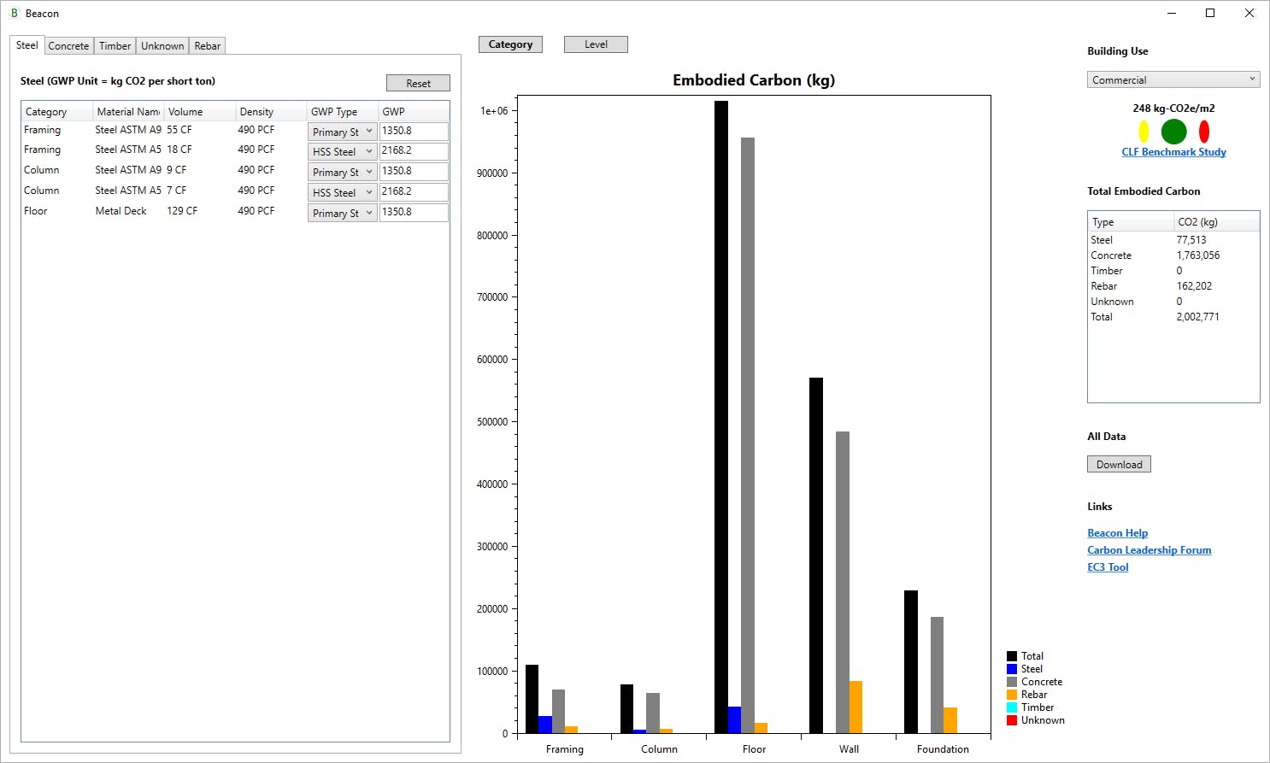
Task: Click the gray Concrete legend color square
Action: click(x=1011, y=681)
